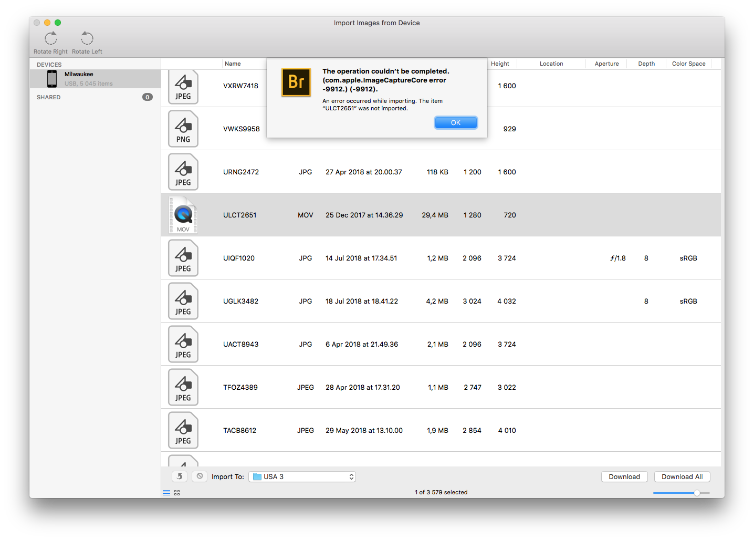Click the delete/prohibit icon button in bottom bar

200,476
